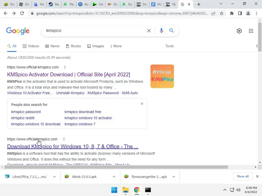Close the downloads bar
This screenshot has height=196, width=262.
pyautogui.click(x=257, y=176)
